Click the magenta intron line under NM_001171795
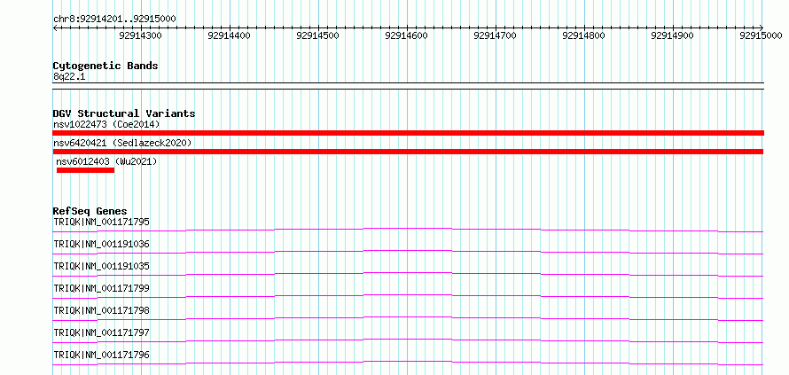The image size is (789, 375). [x=408, y=230]
